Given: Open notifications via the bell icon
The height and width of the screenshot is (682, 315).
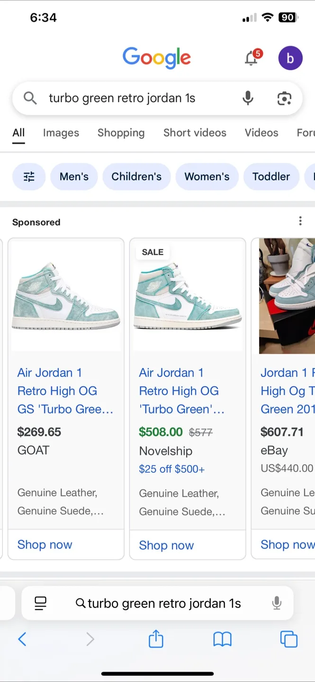Looking at the screenshot, I should [252, 58].
